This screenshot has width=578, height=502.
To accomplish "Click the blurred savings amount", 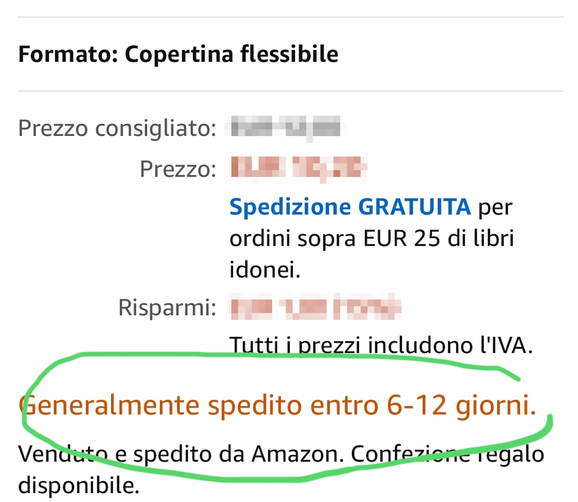I will tap(315, 307).
